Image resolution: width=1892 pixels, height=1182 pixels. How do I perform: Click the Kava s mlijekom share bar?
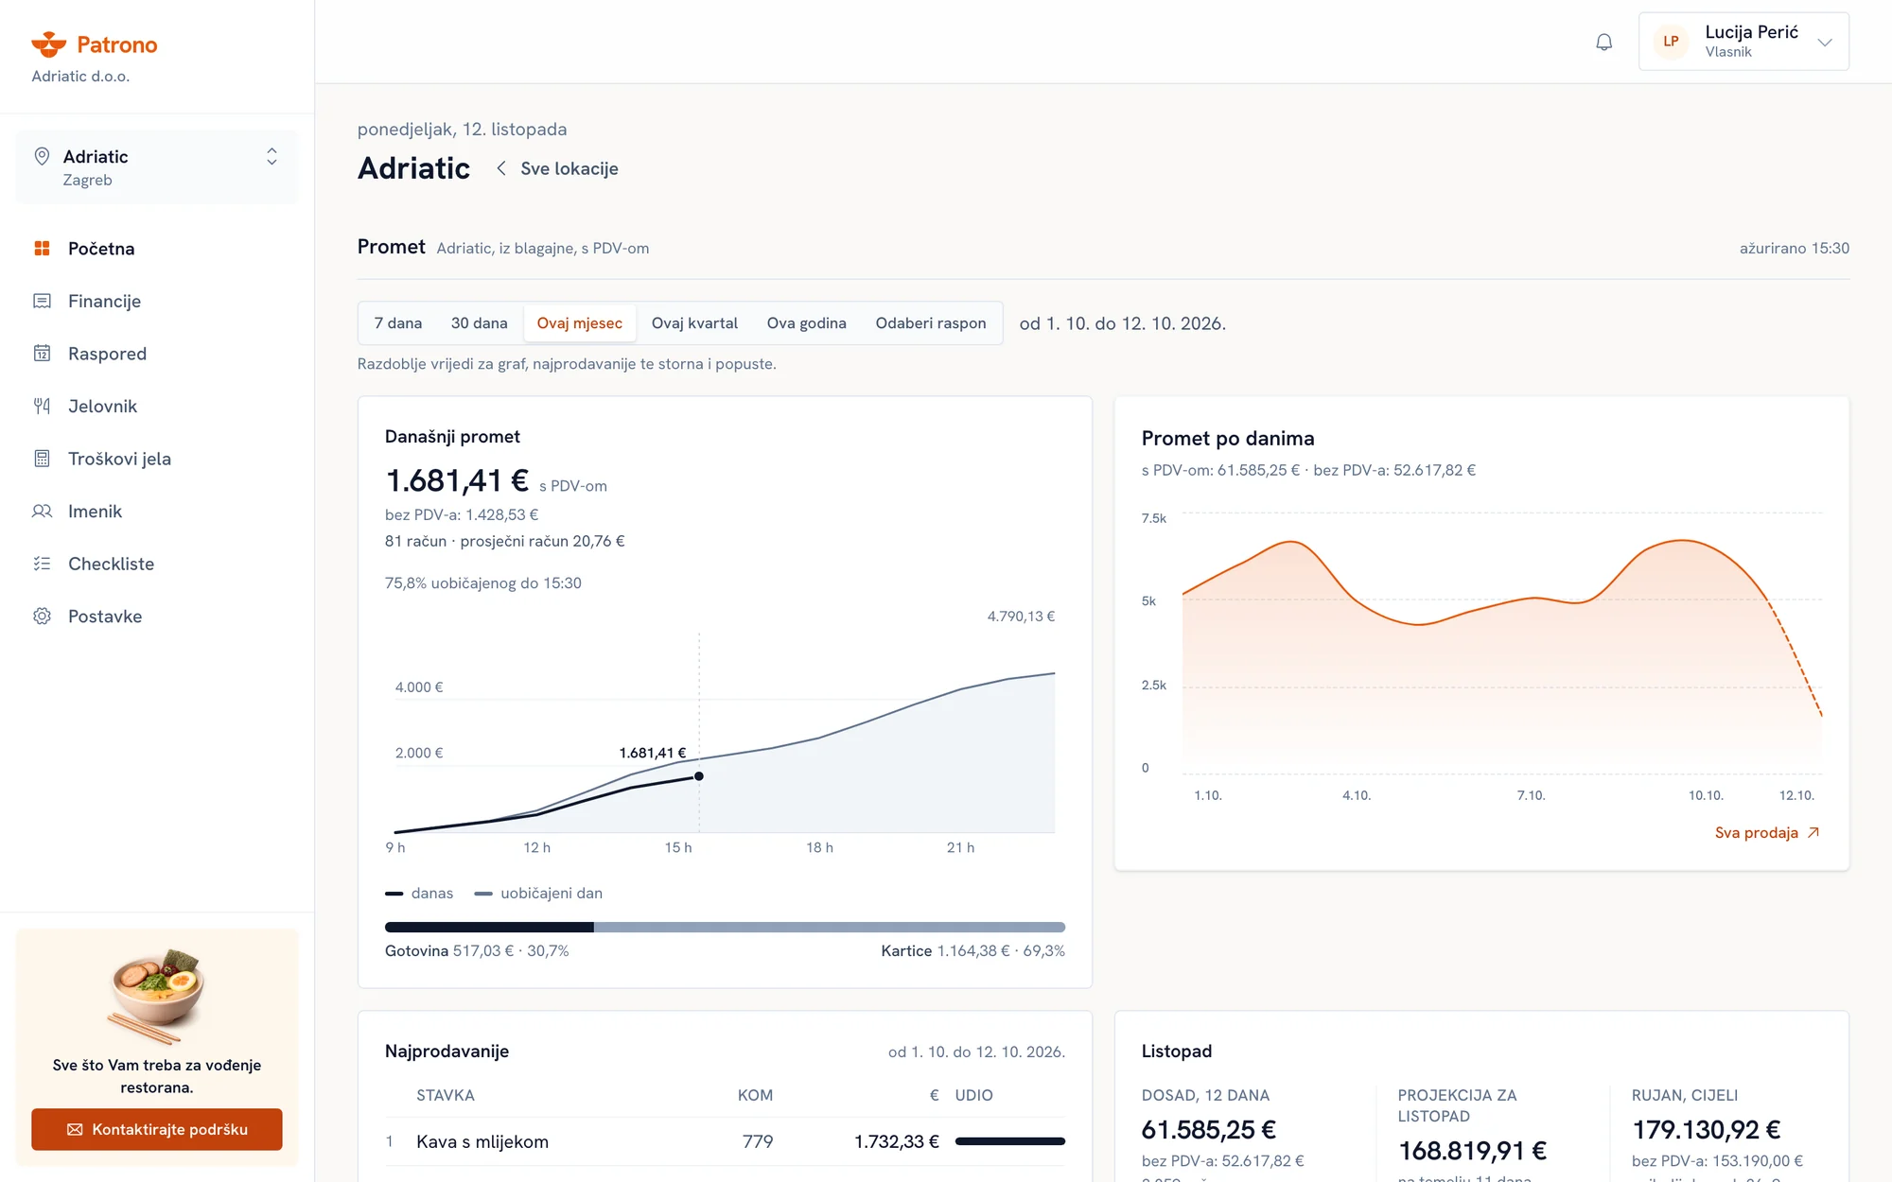tap(1010, 1141)
